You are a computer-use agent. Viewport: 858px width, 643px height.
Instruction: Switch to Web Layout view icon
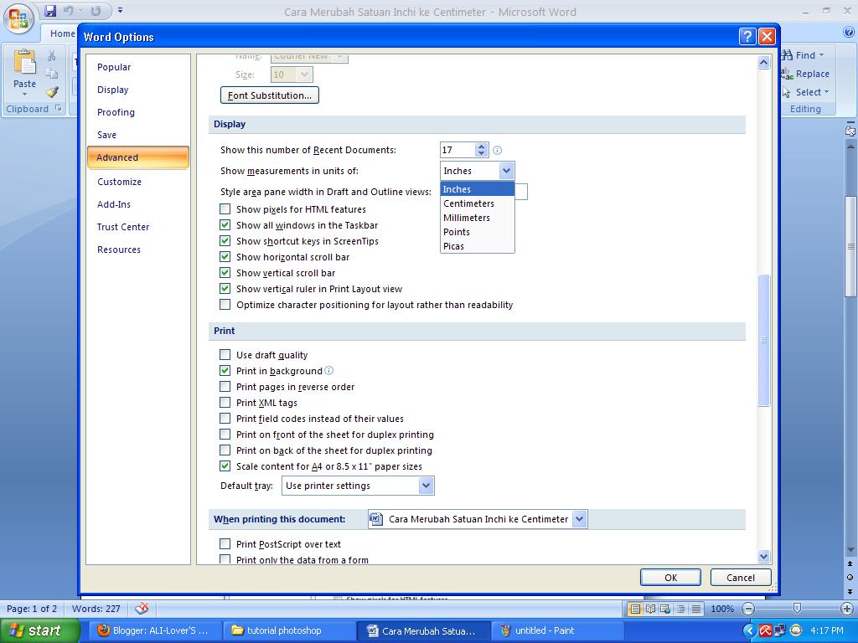665,609
